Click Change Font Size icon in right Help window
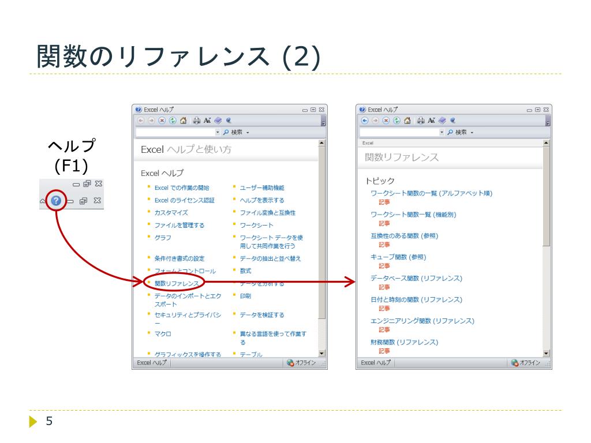Screen dimensions: 591x443 click(431, 121)
